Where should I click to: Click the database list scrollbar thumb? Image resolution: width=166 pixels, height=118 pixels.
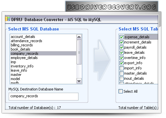79,52
